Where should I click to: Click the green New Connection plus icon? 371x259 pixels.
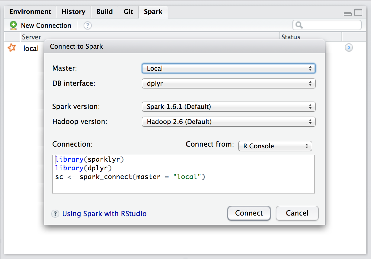[13, 25]
